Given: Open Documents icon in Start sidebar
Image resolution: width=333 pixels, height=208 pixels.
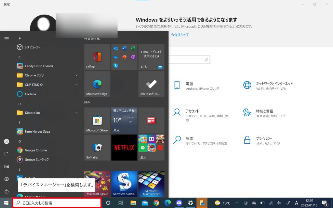Looking at the screenshot, I should pyautogui.click(x=7, y=154).
